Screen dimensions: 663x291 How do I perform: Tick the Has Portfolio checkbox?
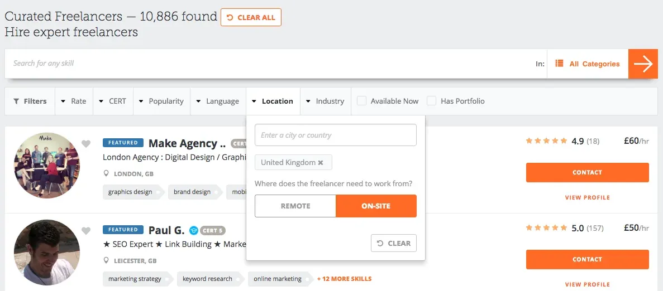pos(432,101)
